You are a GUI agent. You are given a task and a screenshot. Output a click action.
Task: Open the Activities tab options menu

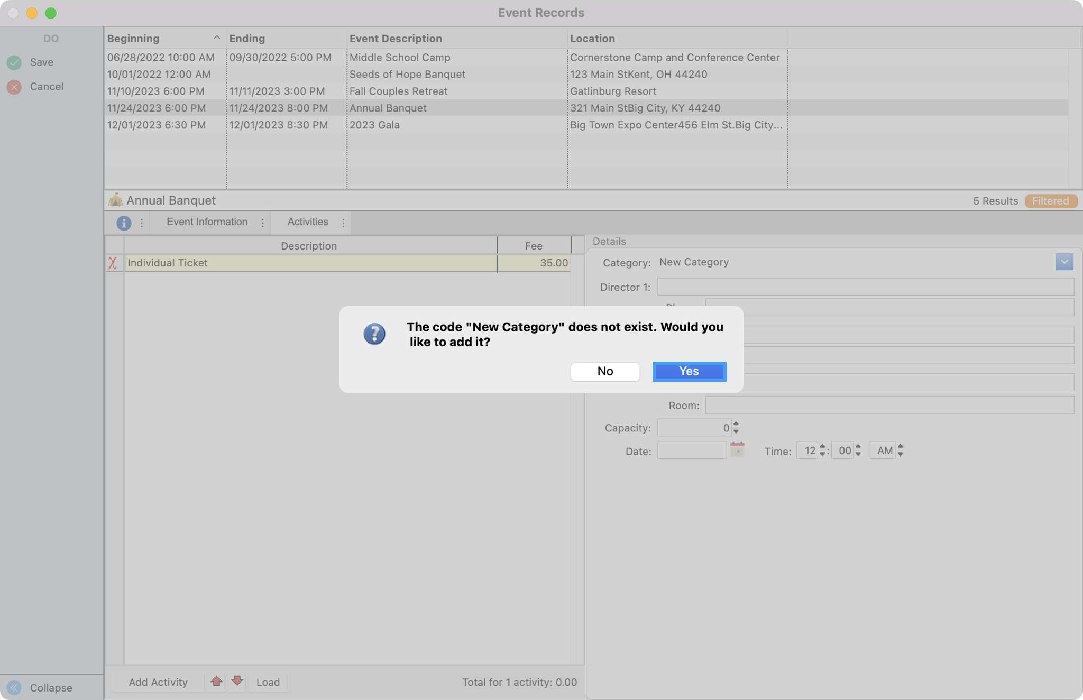click(x=343, y=223)
